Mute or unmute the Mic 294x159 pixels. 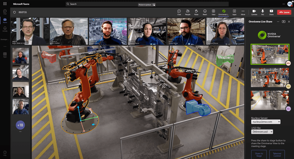[x=263, y=12]
